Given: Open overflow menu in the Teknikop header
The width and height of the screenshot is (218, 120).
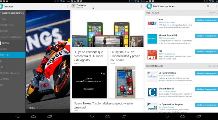Looking at the screenshot, I should (x=141, y=6).
